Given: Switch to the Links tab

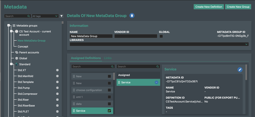Looking at the screenshot, I should tap(108, 58).
